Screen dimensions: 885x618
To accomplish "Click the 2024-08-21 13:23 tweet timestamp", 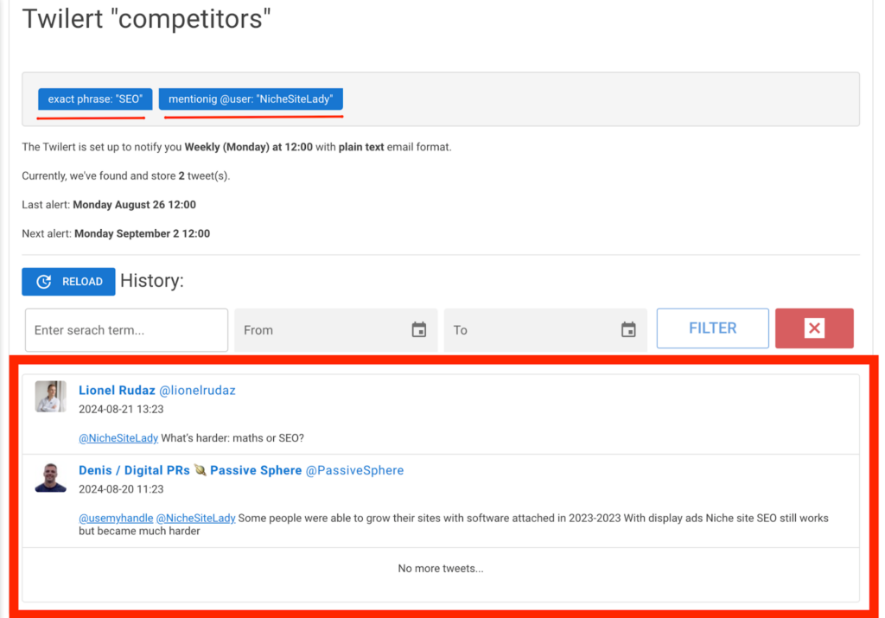I will [x=121, y=409].
